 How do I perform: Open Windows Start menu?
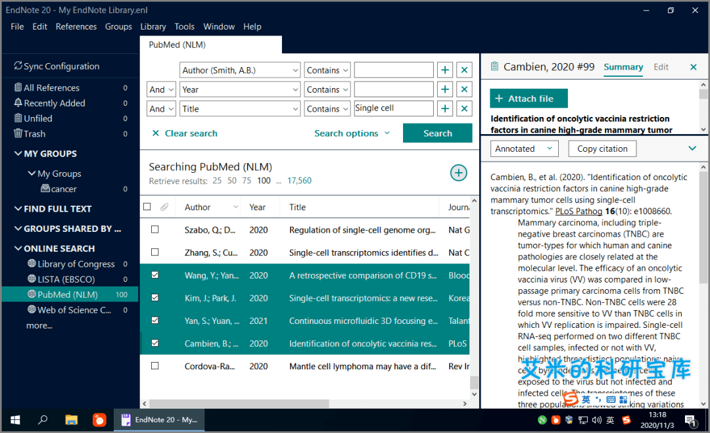coord(15,420)
